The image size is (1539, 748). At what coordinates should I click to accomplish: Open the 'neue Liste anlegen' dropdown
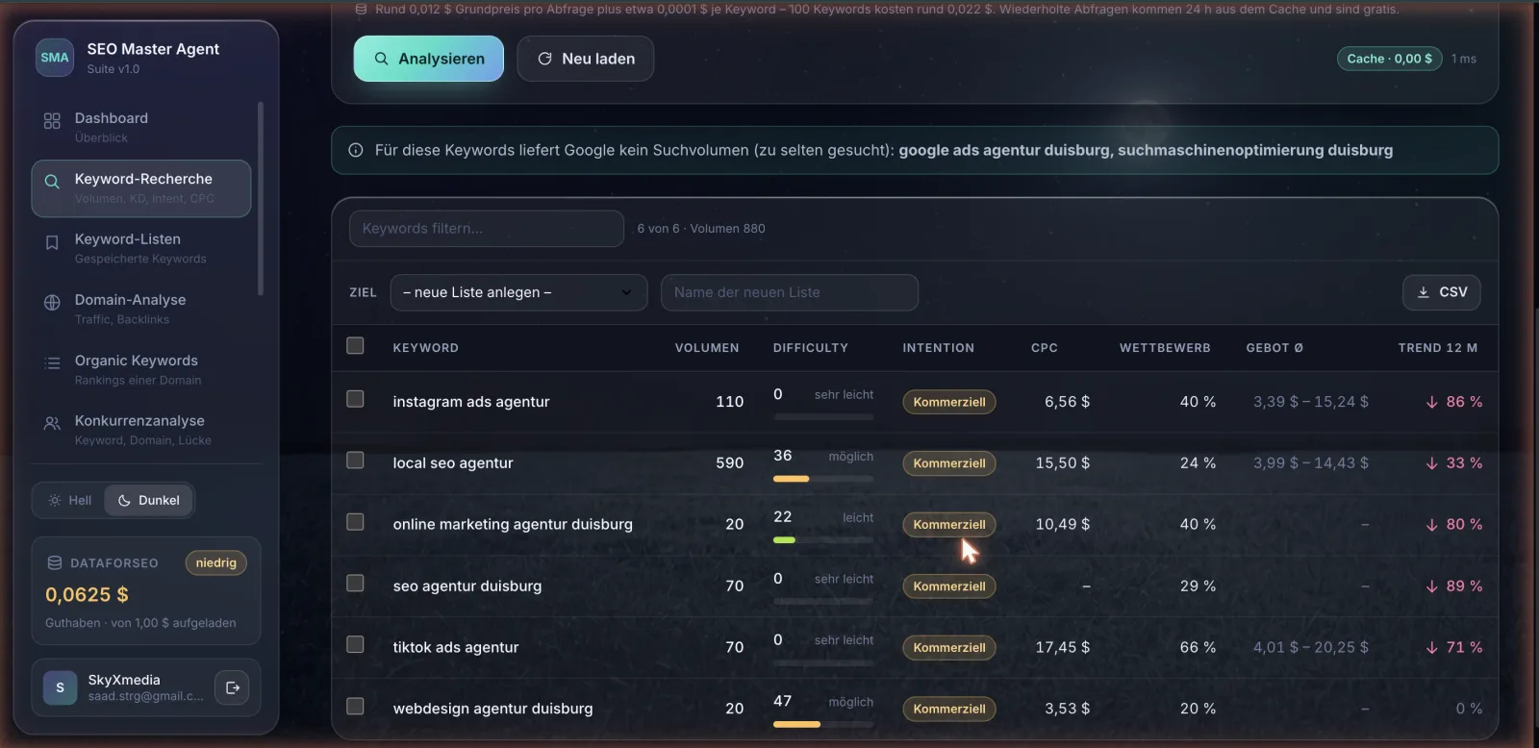pos(518,292)
